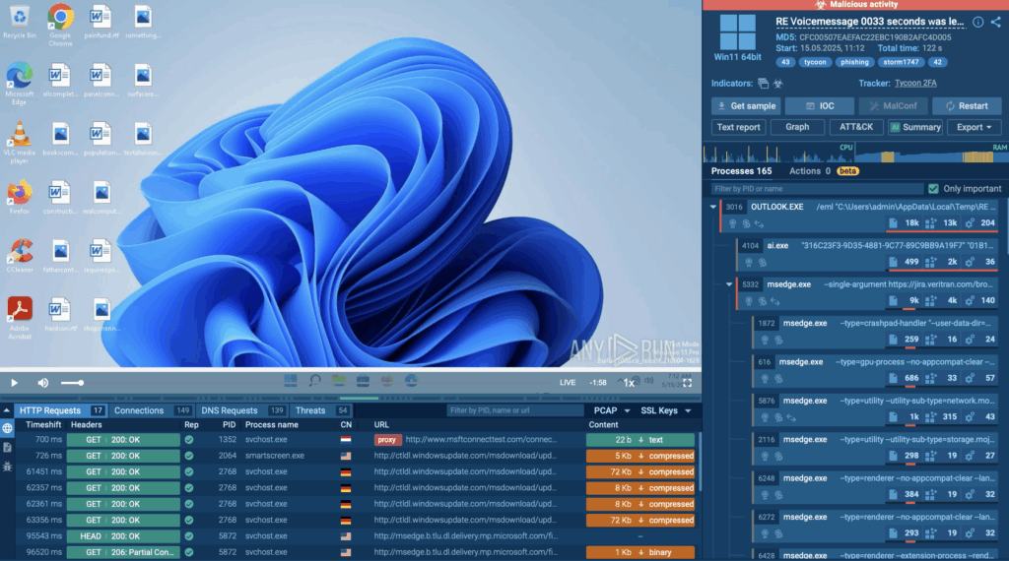Click the download arrow on the 22 b text content
The height and width of the screenshot is (561, 1009).
640,440
